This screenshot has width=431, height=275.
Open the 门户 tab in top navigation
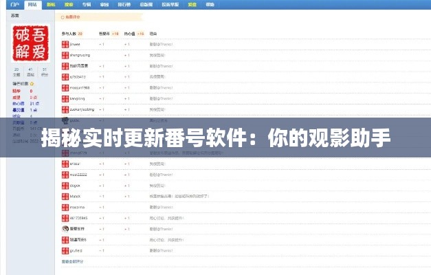click(14, 4)
